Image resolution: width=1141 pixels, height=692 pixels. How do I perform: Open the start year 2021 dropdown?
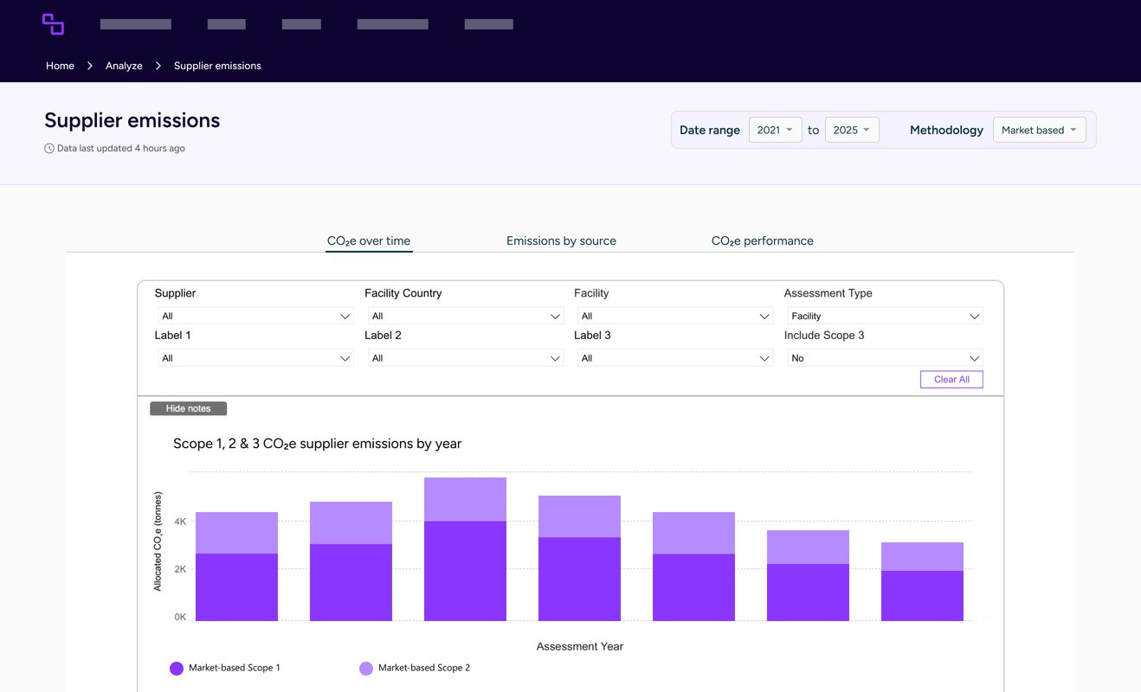775,130
